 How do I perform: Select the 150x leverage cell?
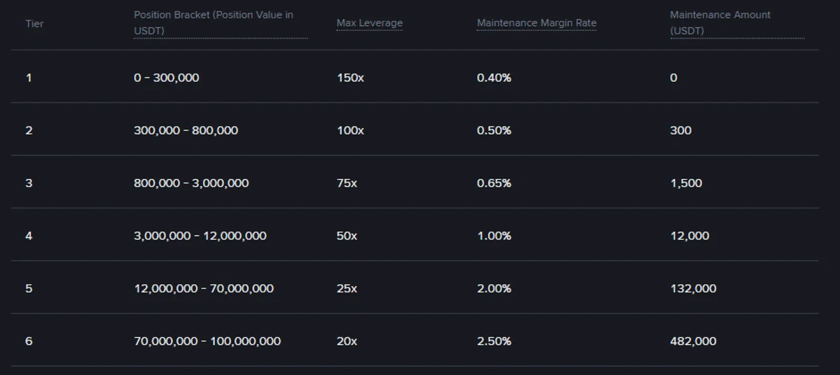pyautogui.click(x=350, y=78)
